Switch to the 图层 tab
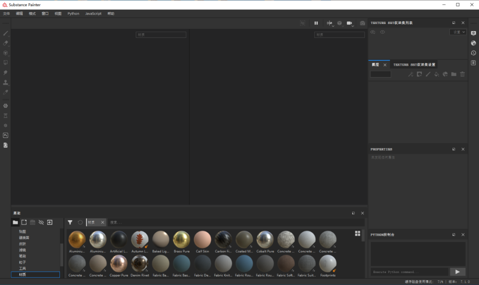The image size is (479, 285). tap(376, 65)
